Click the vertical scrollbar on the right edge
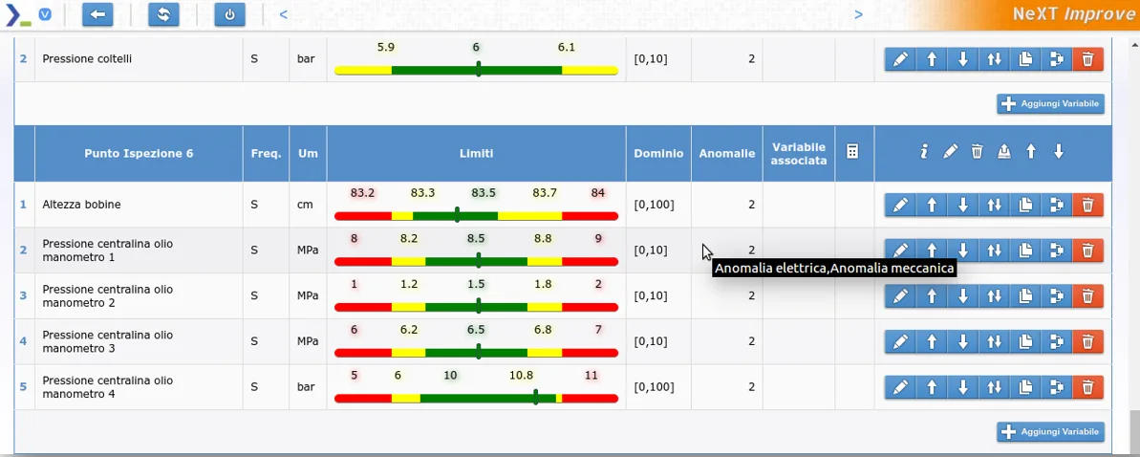The width and height of the screenshot is (1140, 457). pyautogui.click(x=1133, y=239)
